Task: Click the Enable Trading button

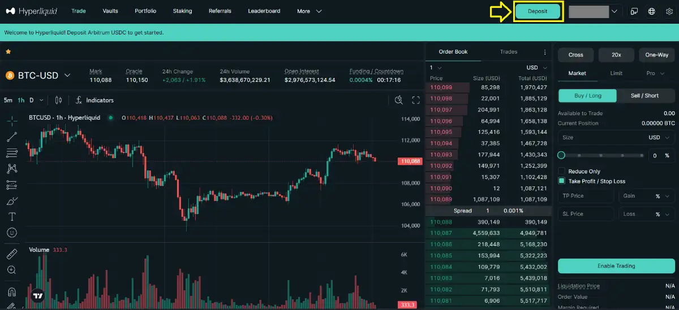Action: 616,266
